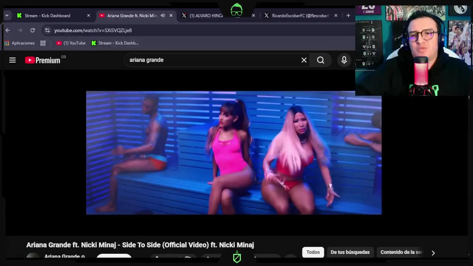473x266 pixels.
Task: Clear the 'ariana grande' search text
Action: coord(304,60)
